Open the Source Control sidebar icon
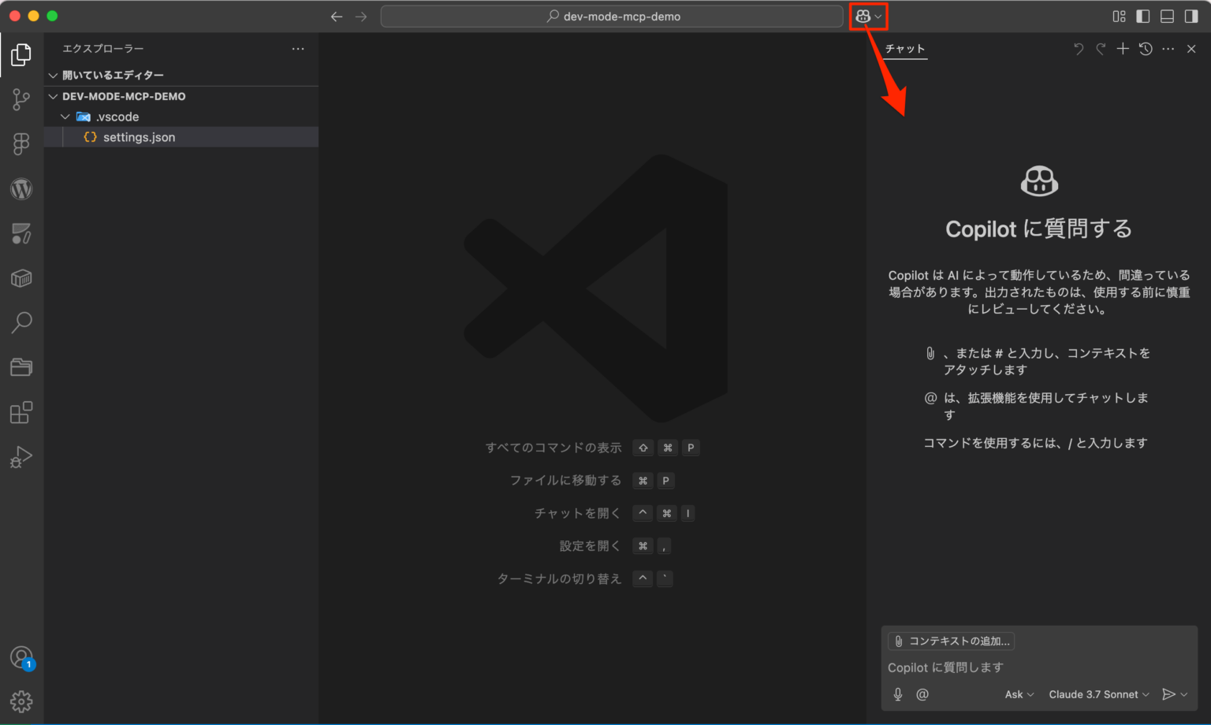Image resolution: width=1211 pixels, height=725 pixels. point(21,99)
